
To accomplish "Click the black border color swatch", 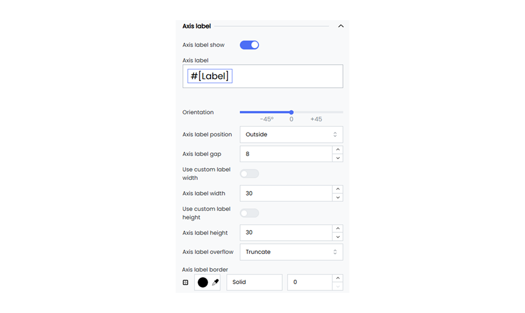I will pos(203,282).
